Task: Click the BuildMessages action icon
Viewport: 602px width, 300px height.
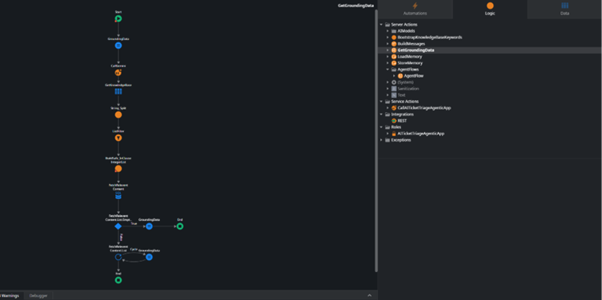Action: [394, 44]
